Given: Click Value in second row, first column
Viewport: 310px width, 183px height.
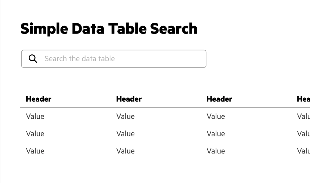Looking at the screenshot, I should coord(35,134).
